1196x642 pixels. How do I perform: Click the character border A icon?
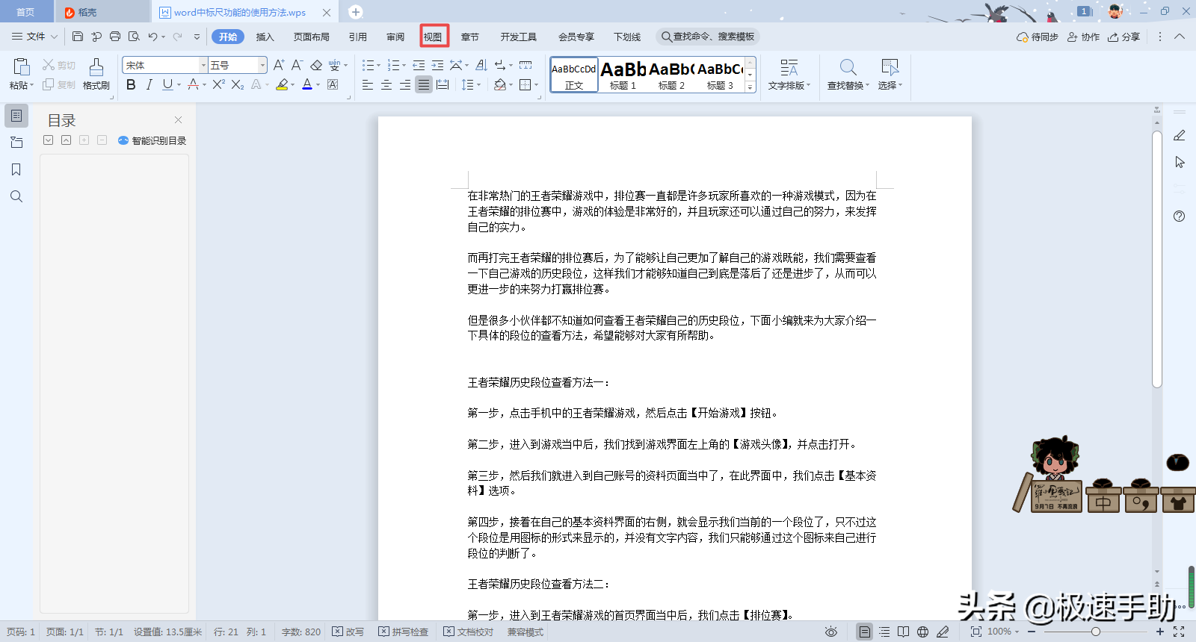(x=333, y=85)
